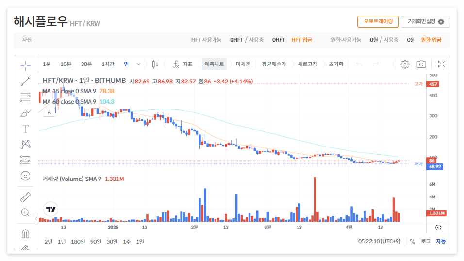Click the 오토트레이딩 button

tap(378, 22)
